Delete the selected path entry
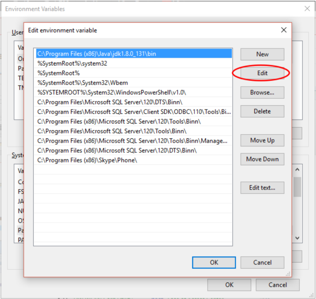 (262, 111)
